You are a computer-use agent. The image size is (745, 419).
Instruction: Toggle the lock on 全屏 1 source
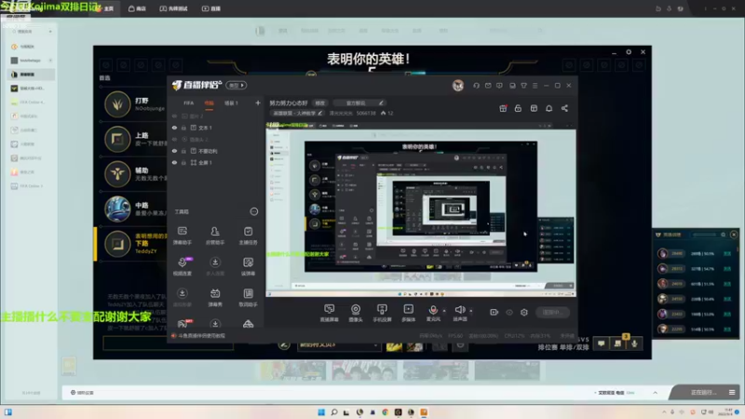pyautogui.click(x=183, y=162)
